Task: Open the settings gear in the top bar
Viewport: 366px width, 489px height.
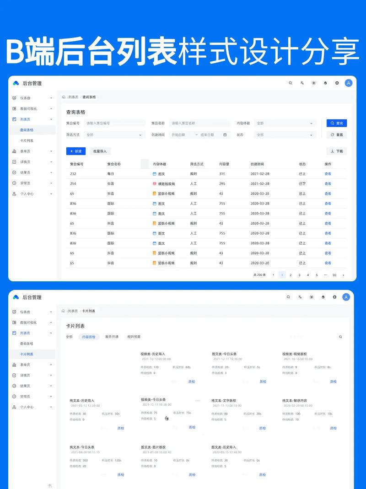Action: (x=337, y=83)
